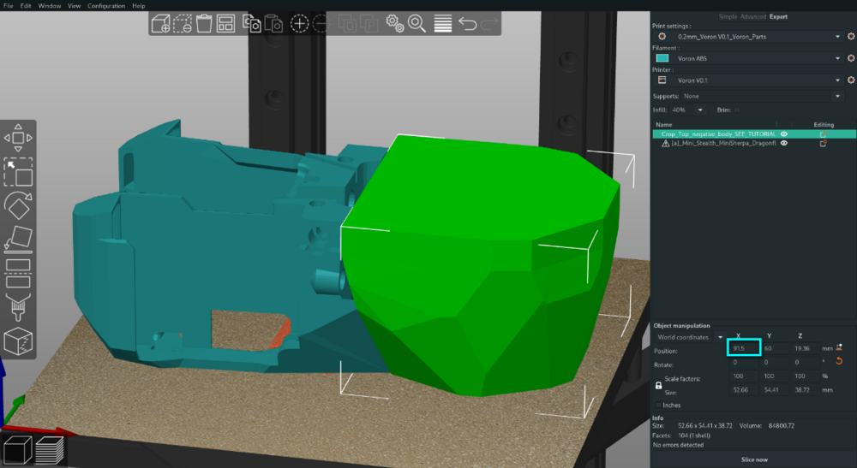Switch to Advanced mode tab

coord(753,17)
